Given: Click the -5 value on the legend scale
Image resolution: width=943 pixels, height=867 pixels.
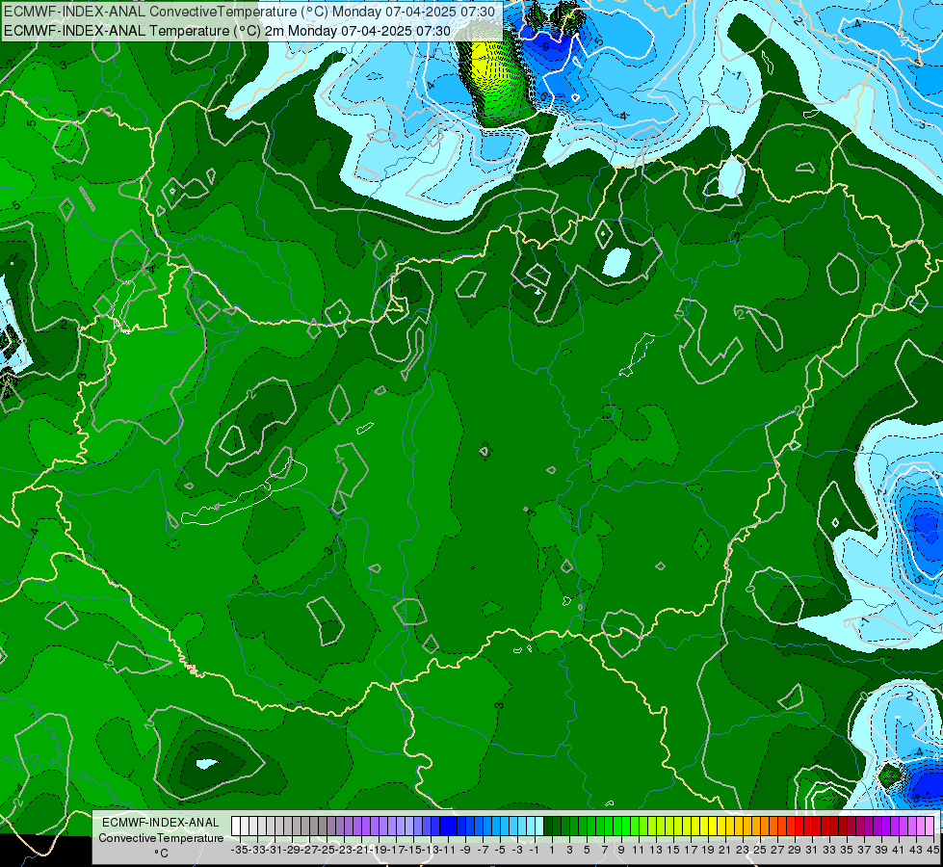Looking at the screenshot, I should point(500,850).
